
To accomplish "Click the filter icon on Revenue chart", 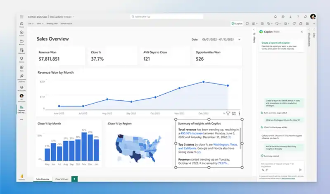I will pyautogui.click(x=228, y=114).
